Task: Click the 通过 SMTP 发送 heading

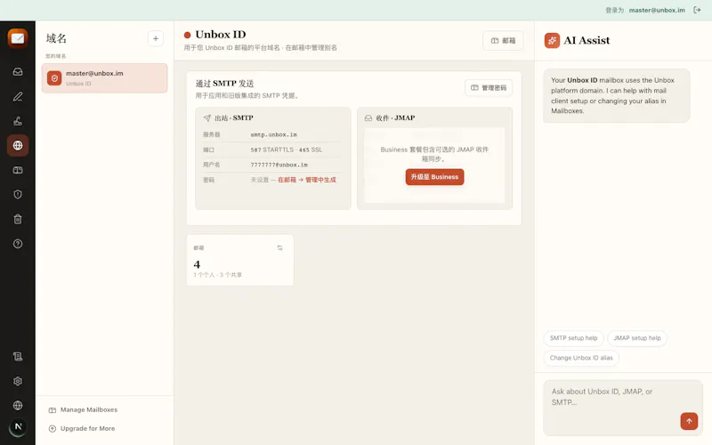Action: pyautogui.click(x=225, y=84)
